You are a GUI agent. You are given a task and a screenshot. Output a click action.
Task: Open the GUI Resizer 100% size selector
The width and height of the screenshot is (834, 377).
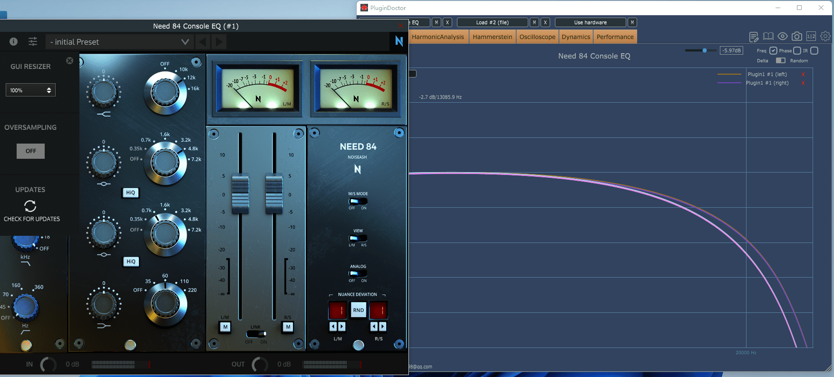click(30, 90)
